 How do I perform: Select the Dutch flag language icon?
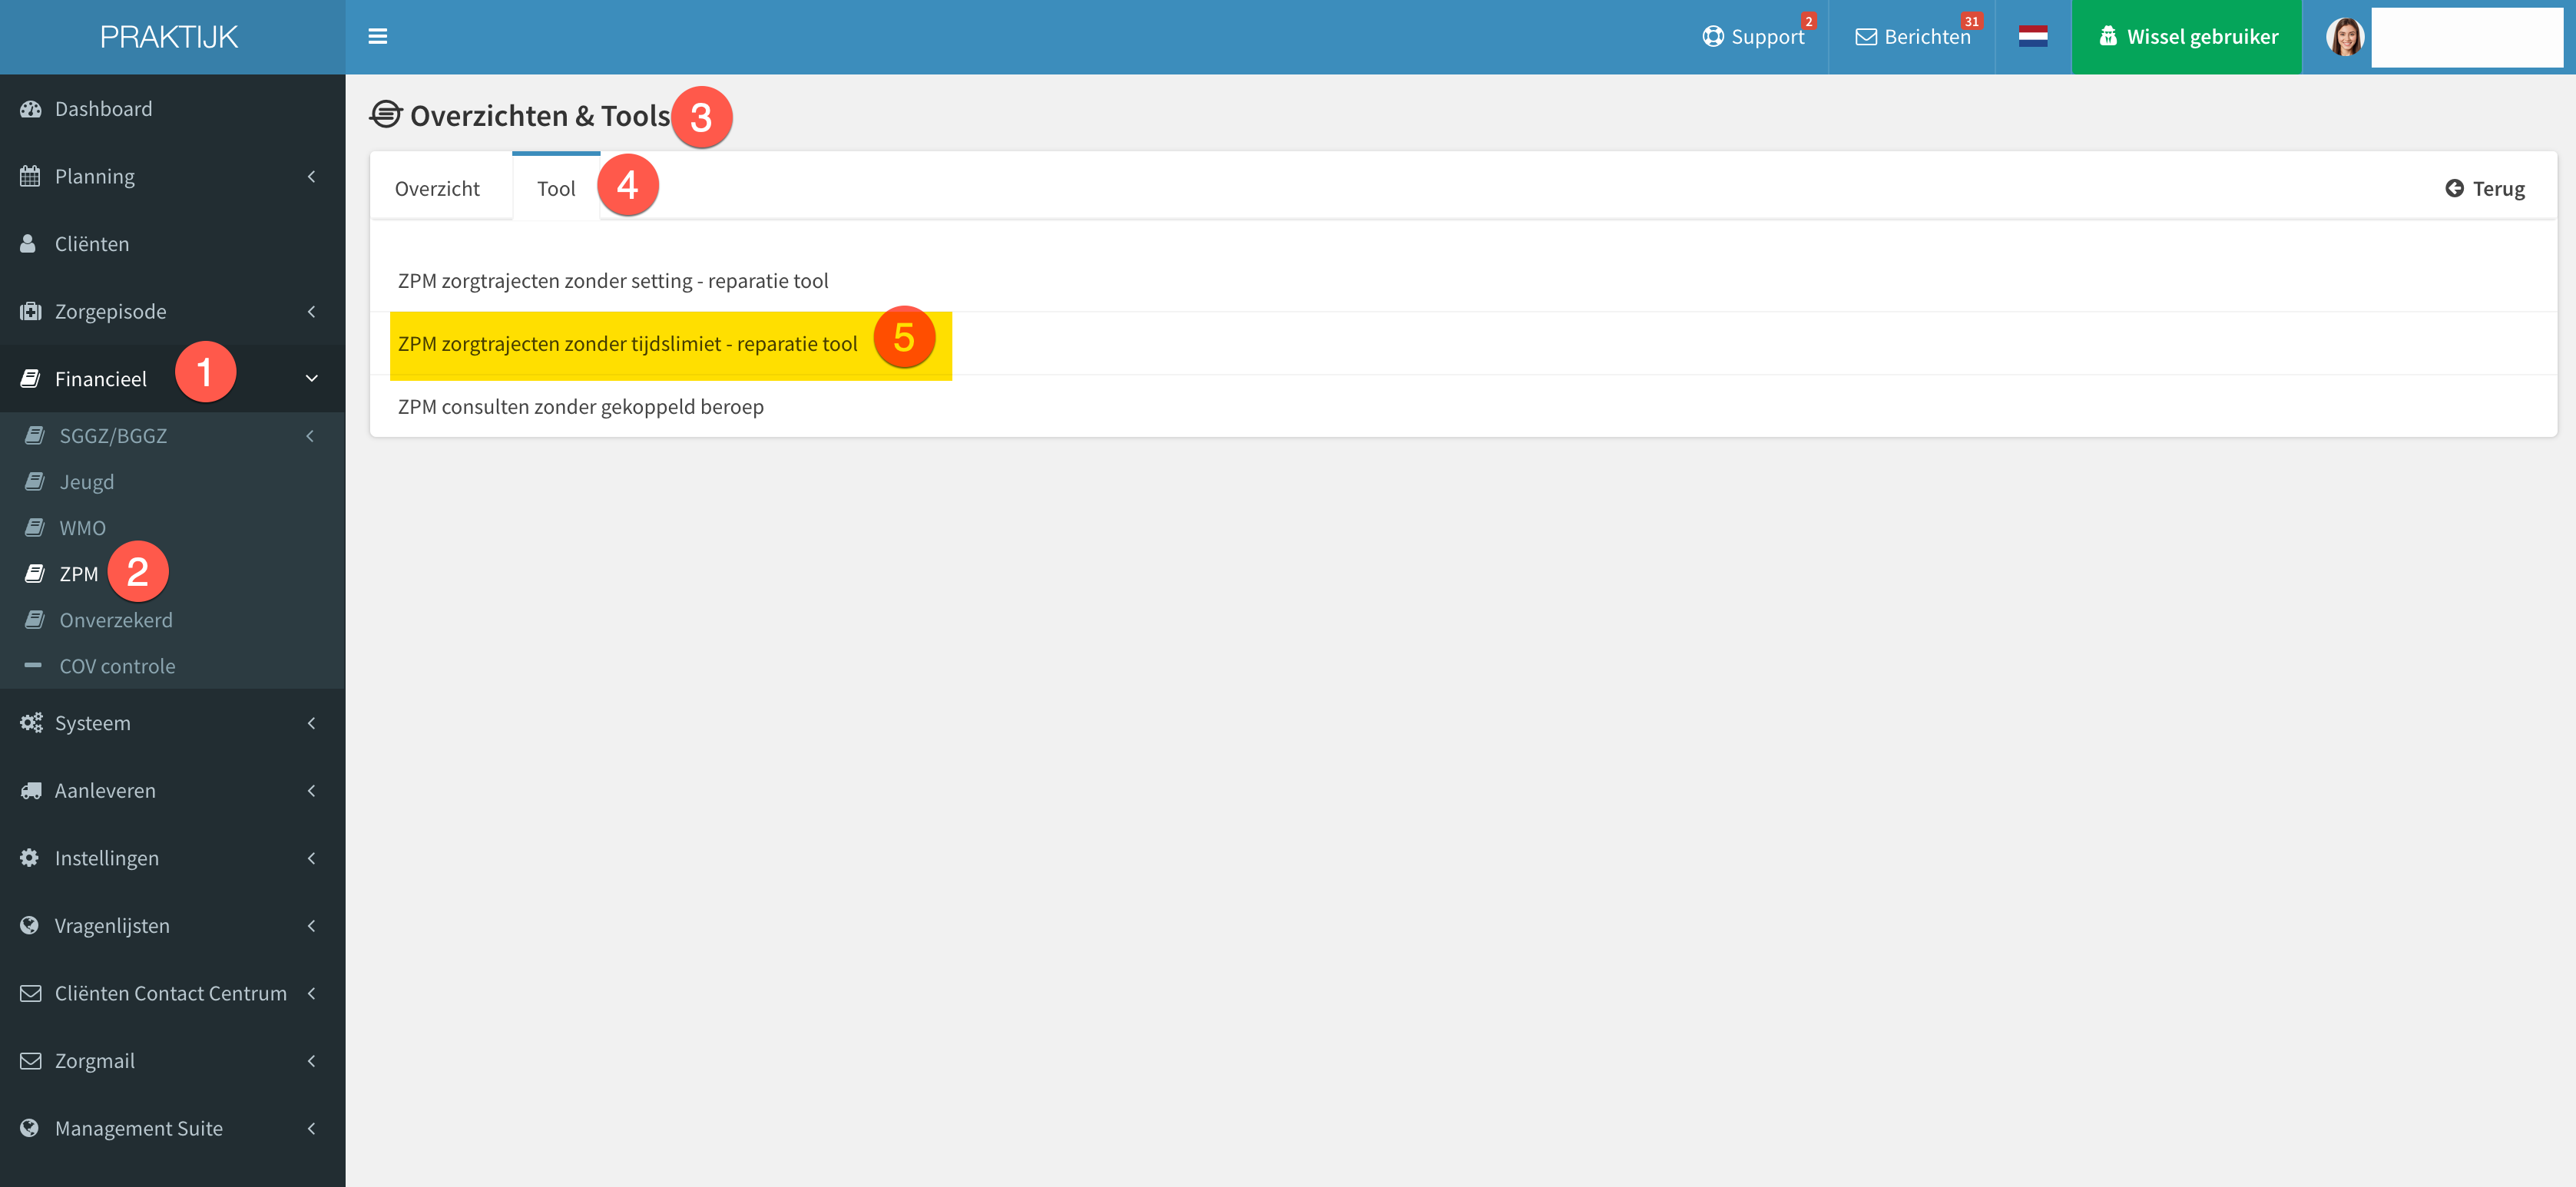(2033, 37)
